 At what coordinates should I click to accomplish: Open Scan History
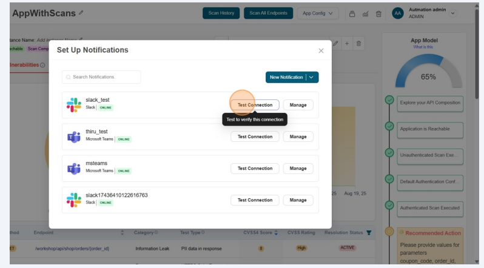221,13
